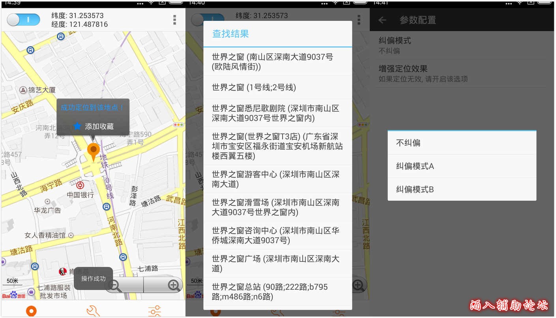Image resolution: width=556 pixels, height=318 pixels.
Task: Zoom out the map with minus magnifier
Action: tap(115, 285)
